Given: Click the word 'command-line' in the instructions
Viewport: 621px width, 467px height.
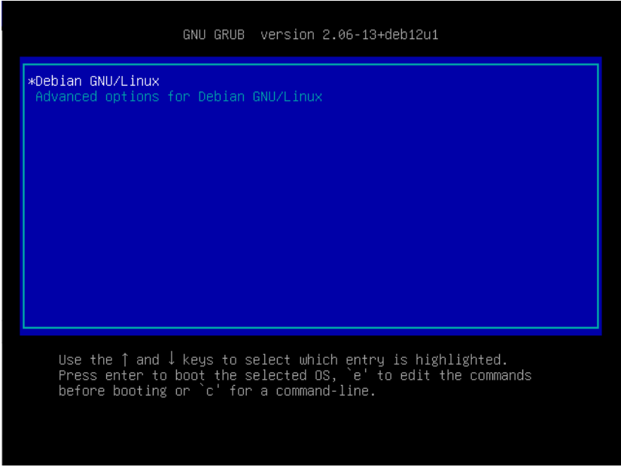Looking at the screenshot, I should (x=323, y=391).
